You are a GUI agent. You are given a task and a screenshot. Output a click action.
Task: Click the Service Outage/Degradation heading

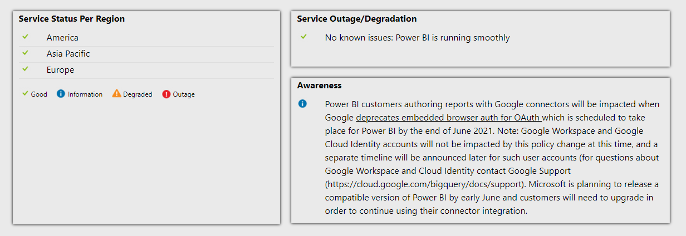pyautogui.click(x=357, y=19)
